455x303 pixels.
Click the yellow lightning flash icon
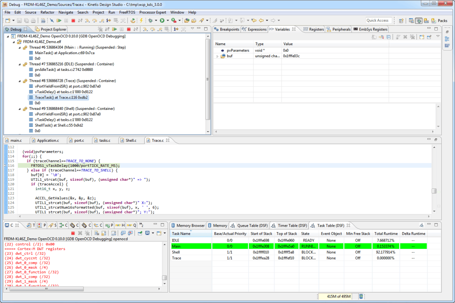141,21
